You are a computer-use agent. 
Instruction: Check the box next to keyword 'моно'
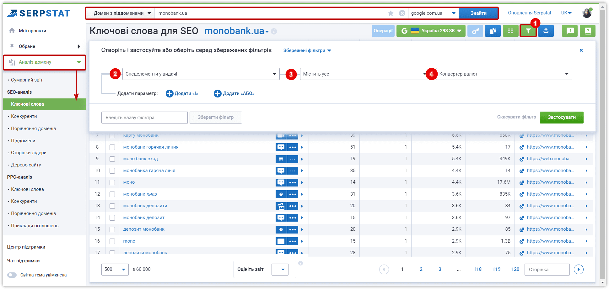point(112,182)
